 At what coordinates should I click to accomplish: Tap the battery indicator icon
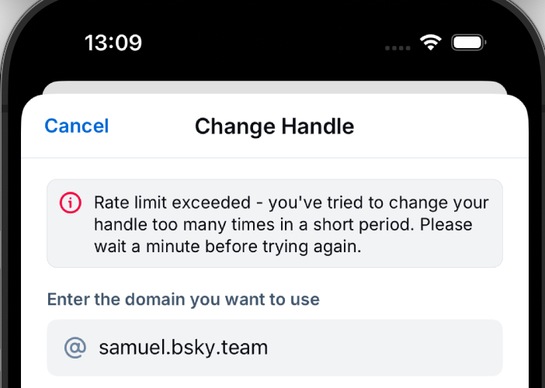point(469,43)
